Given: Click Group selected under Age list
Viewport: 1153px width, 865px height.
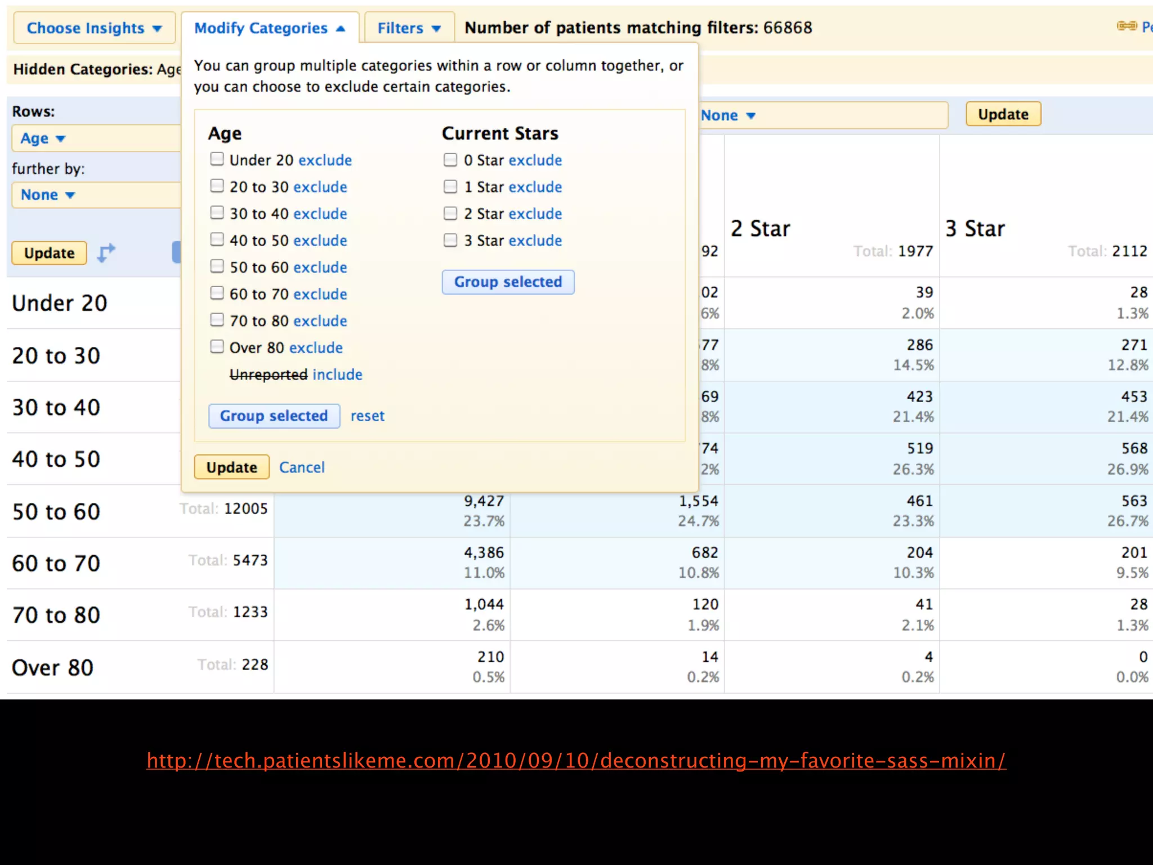Looking at the screenshot, I should pos(274,416).
